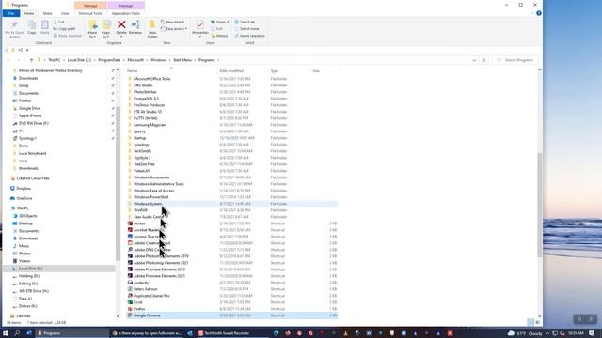Select OneDrive in the navigation pane

click(x=24, y=198)
